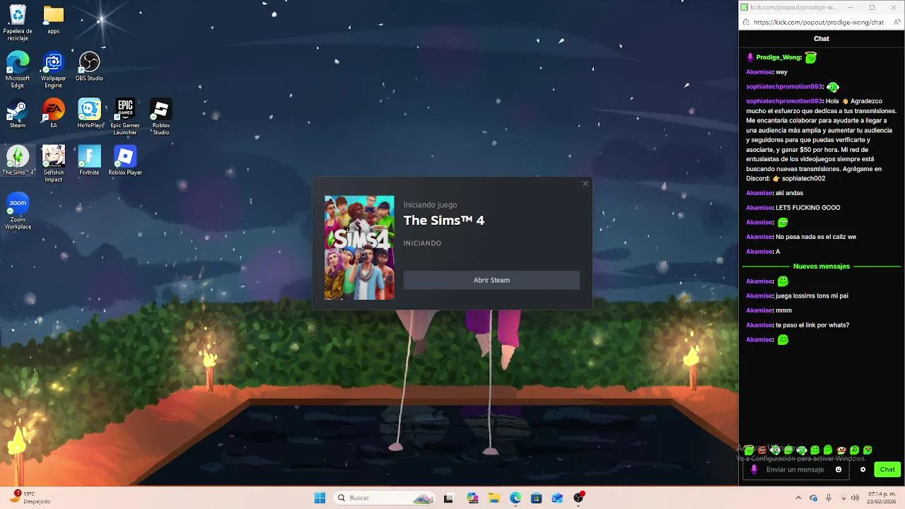The height and width of the screenshot is (509, 905).
Task: Open the EA app desktop shortcut
Action: coord(54,114)
